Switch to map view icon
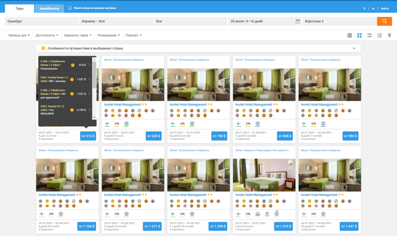This screenshot has width=397, height=236. pyautogui.click(x=389, y=35)
